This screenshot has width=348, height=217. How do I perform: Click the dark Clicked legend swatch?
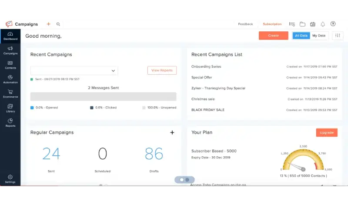(92, 108)
